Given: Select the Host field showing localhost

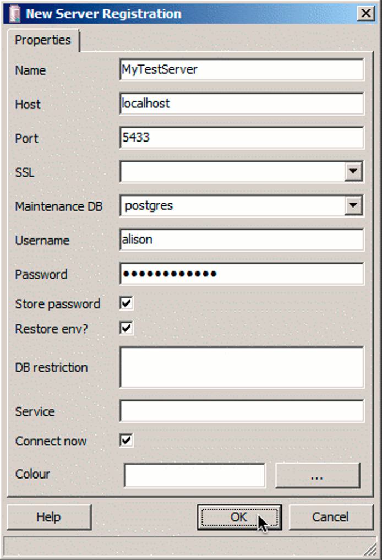Looking at the screenshot, I should (x=241, y=105).
